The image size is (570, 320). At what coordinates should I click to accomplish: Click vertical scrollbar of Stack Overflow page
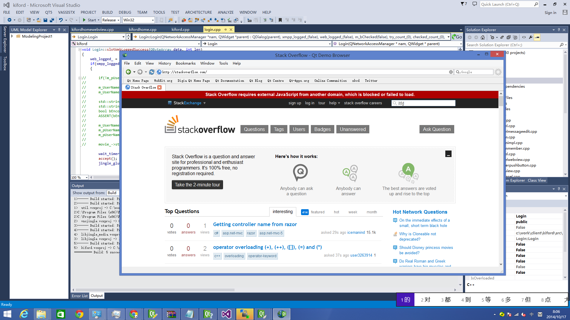point(501,179)
